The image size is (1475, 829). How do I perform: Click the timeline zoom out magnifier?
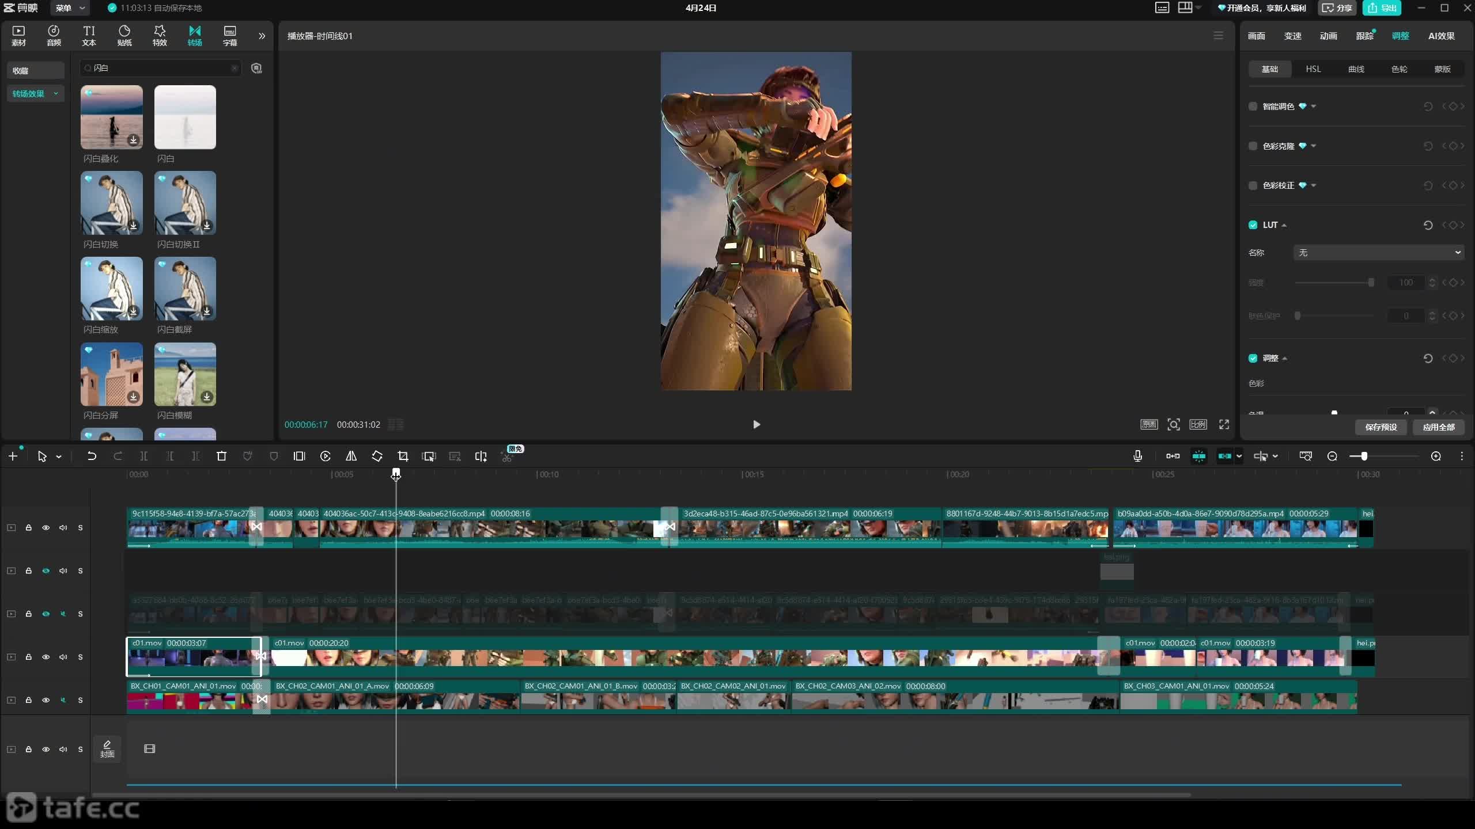1332,456
